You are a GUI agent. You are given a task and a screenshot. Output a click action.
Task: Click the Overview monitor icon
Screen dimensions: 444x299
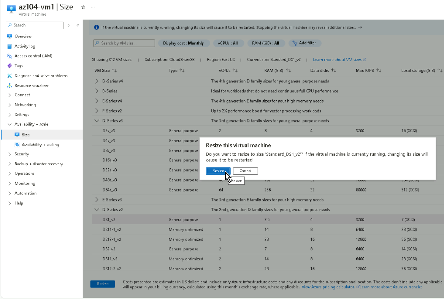(10, 36)
